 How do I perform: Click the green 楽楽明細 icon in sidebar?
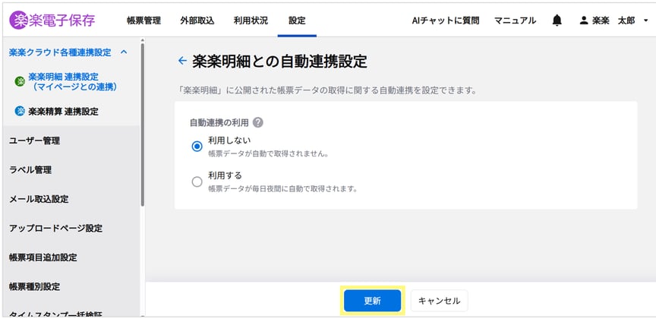point(20,81)
